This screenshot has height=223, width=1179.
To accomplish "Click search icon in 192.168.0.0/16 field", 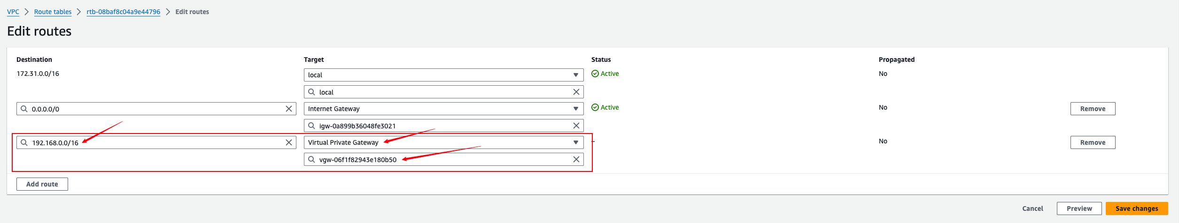I will [x=24, y=142].
